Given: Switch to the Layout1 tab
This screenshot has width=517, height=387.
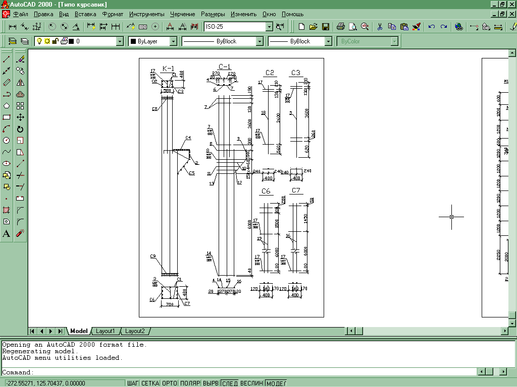Looking at the screenshot, I should [106, 331].
